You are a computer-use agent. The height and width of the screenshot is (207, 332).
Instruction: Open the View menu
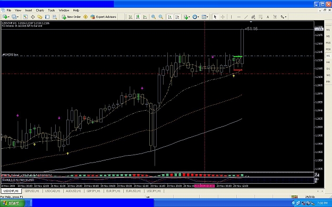click(x=18, y=11)
